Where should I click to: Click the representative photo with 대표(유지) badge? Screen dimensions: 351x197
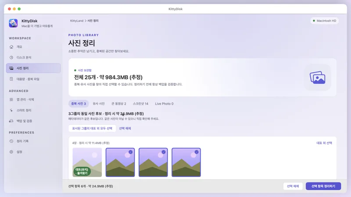[87, 162]
